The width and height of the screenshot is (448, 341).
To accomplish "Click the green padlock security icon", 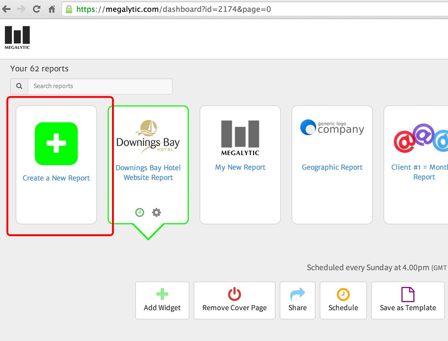I will 69,9.
